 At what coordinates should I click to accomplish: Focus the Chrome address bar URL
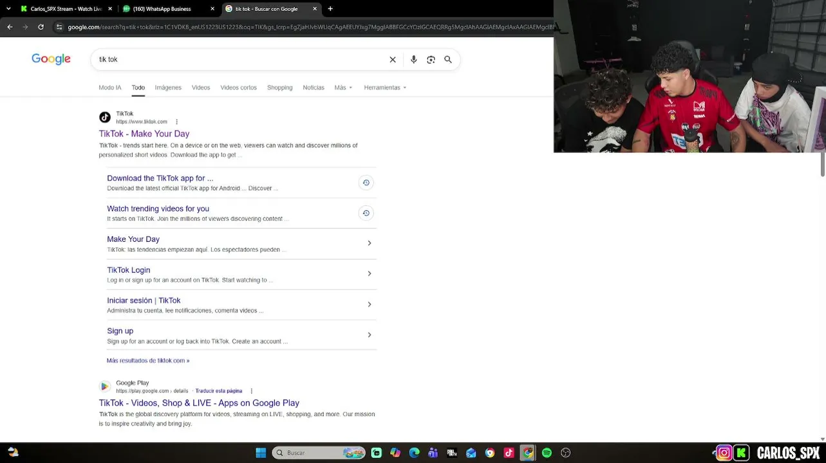(x=310, y=27)
